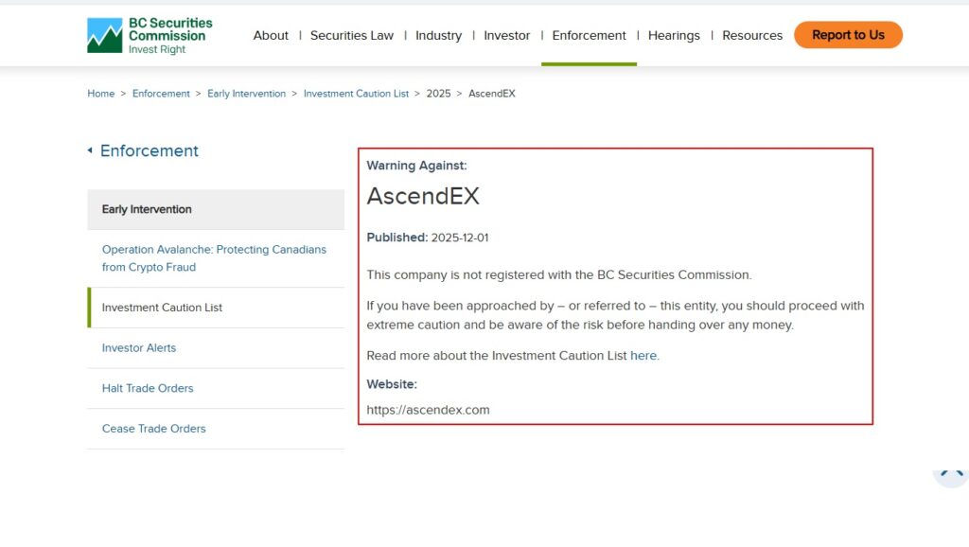This screenshot has width=969, height=547.
Task: Select the Enforcement navigation item
Action: coord(589,35)
